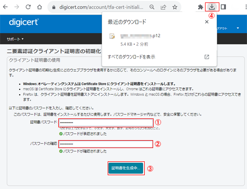This screenshot has height=189, width=247.
Task: Close the 最近のダウンロード popup
Action: coord(206,22)
